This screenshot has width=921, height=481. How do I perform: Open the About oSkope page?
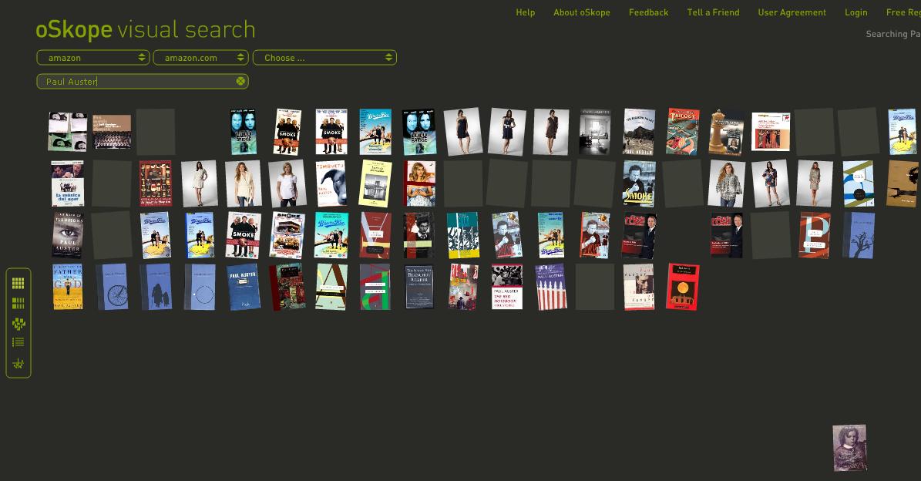pyautogui.click(x=581, y=12)
